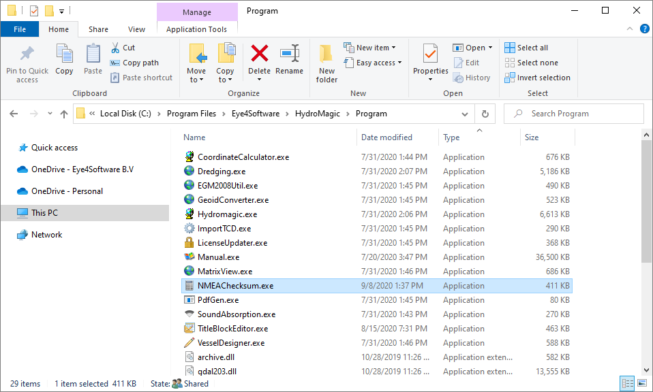Navigate to Program Files breadcrumb
Image resolution: width=653 pixels, height=392 pixels.
(x=192, y=114)
